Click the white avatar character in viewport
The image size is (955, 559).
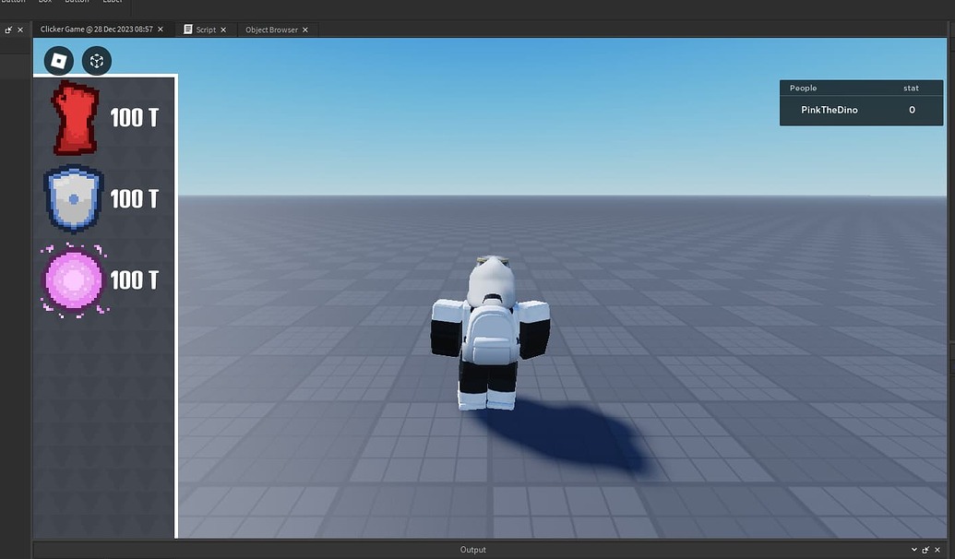[x=490, y=334]
